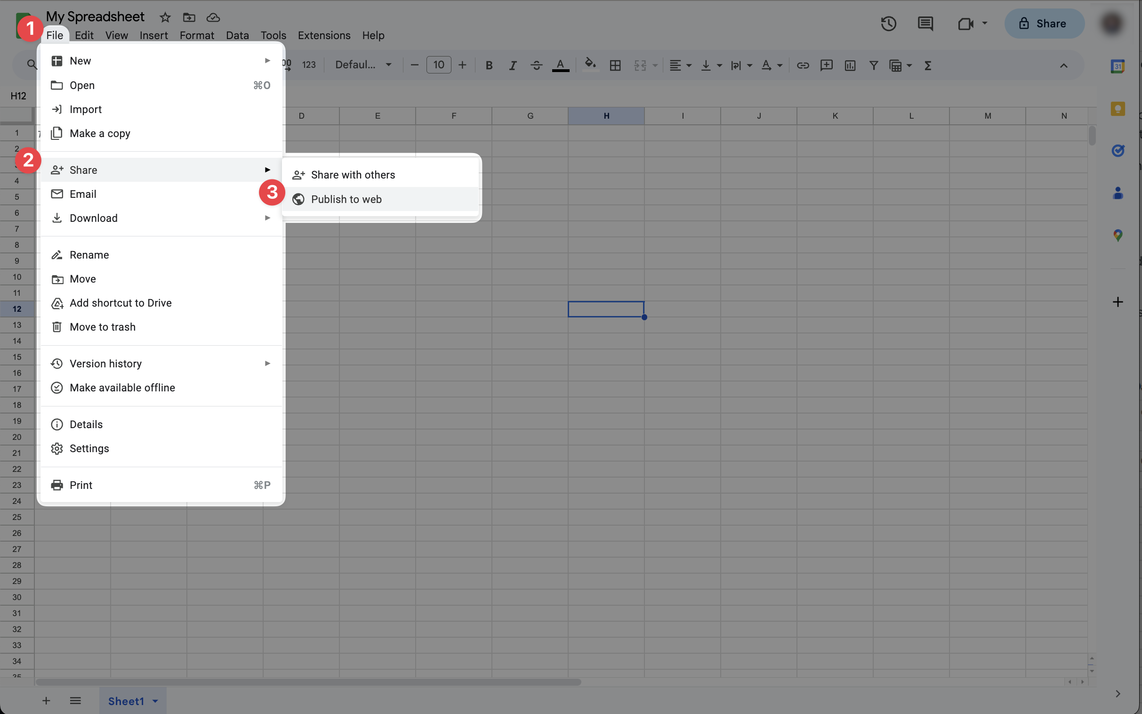
Task: Open the comments icon in header
Action: tap(925, 24)
